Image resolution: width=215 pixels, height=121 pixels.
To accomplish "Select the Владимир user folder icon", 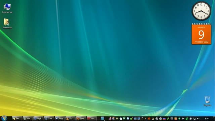I will (7, 24).
